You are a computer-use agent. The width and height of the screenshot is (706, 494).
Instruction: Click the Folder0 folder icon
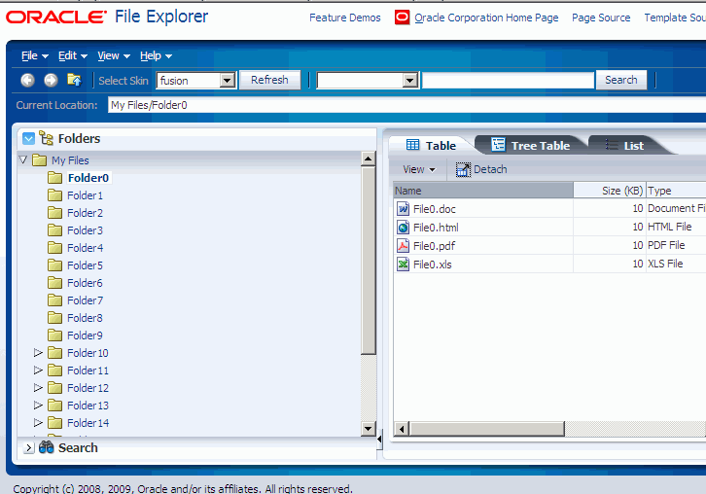pyautogui.click(x=54, y=178)
